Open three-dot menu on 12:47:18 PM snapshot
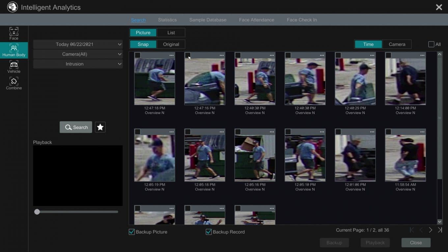Screen dimensions: 448x252 coord(171,55)
